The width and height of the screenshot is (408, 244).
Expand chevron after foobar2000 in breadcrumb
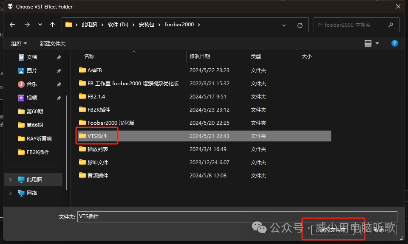coord(199,25)
